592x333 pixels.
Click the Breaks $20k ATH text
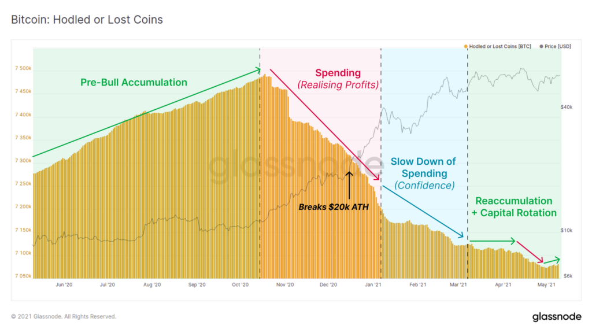(334, 207)
